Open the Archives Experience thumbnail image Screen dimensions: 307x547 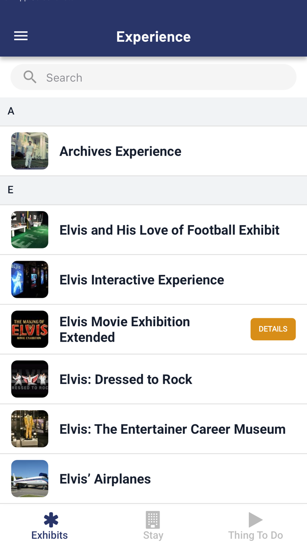coord(29,151)
